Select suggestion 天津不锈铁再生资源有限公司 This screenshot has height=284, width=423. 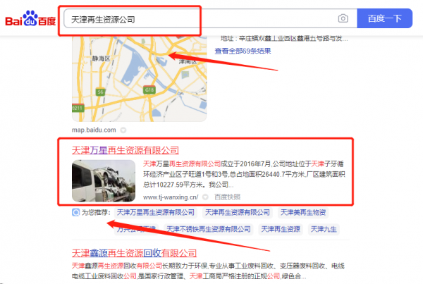pos(208,229)
